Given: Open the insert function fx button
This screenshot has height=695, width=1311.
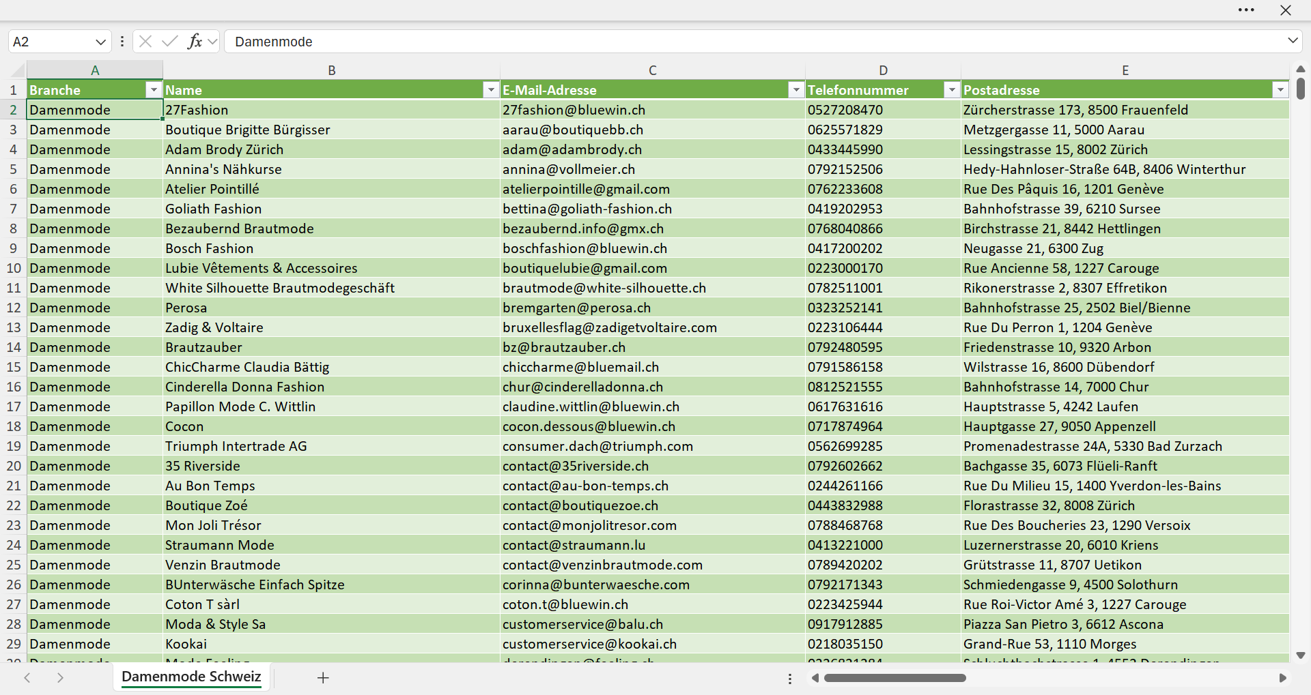Looking at the screenshot, I should pyautogui.click(x=195, y=42).
